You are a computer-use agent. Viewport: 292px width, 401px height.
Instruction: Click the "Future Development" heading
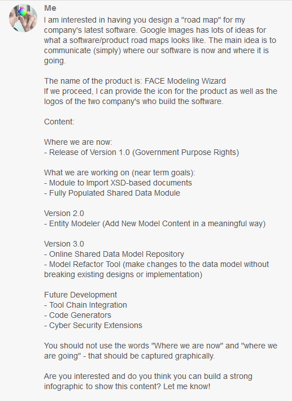[x=80, y=295]
